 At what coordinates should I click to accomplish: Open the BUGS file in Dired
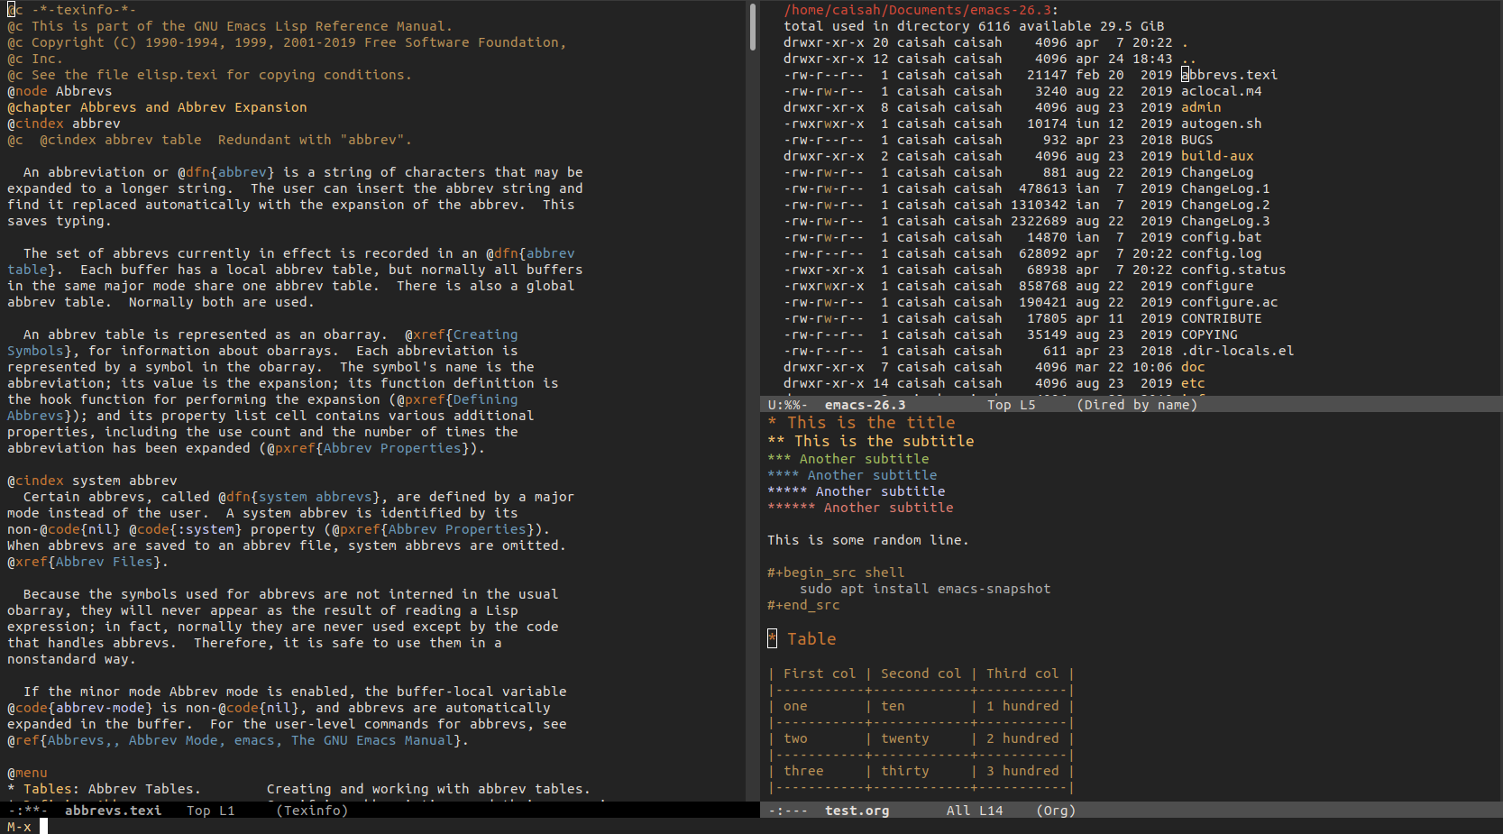point(1197,140)
